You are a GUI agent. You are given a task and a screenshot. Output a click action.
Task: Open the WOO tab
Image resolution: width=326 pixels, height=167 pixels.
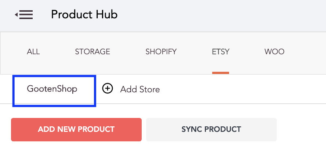(x=275, y=52)
